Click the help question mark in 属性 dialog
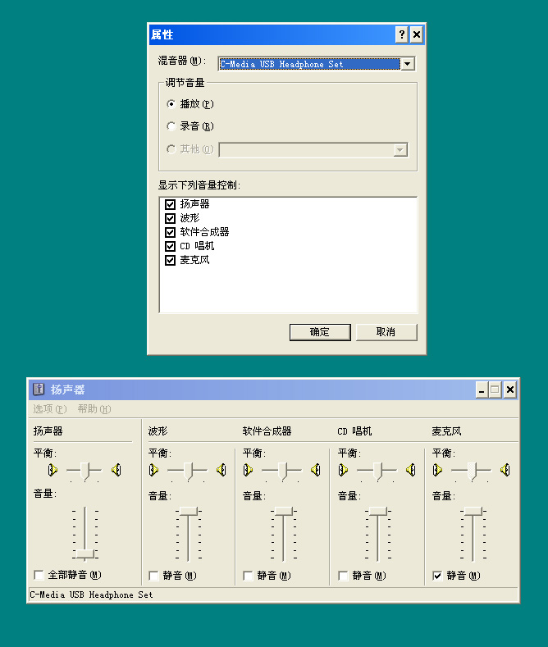The image size is (548, 647). tap(401, 34)
